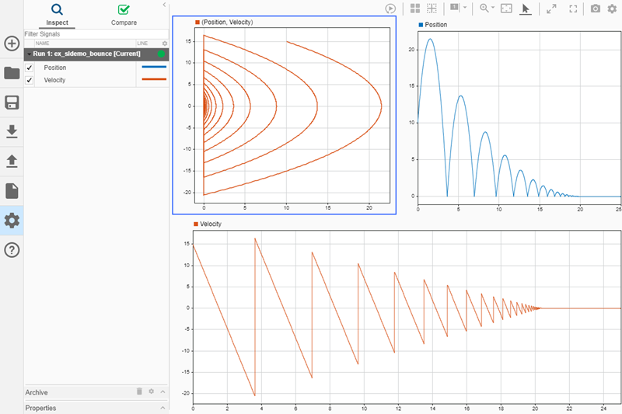Click the Export data upload-arrow icon
The height and width of the screenshot is (414, 622).
[12, 161]
